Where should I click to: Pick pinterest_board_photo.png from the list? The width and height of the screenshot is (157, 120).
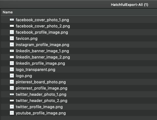(41, 82)
